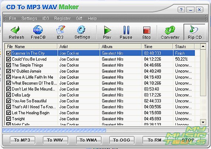This screenshot has width=211, height=149.
Task: Click the STOP conversion button
Action: point(188,140)
